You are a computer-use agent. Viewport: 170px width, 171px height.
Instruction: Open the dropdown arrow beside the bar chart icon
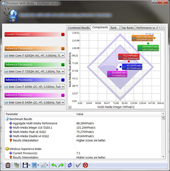(38, 165)
